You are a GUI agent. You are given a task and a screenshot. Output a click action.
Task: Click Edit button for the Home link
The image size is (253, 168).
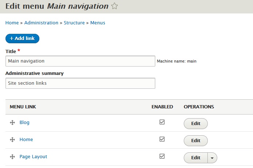click(196, 141)
